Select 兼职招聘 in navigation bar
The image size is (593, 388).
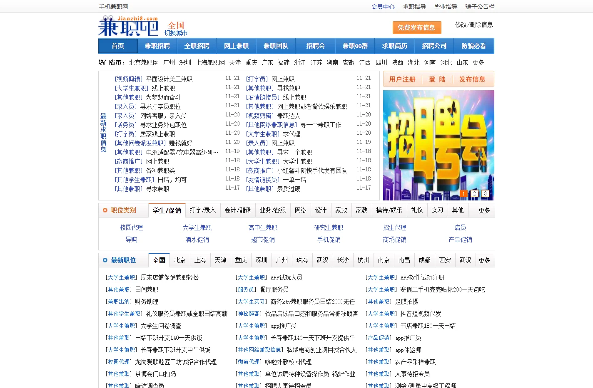pyautogui.click(x=157, y=46)
